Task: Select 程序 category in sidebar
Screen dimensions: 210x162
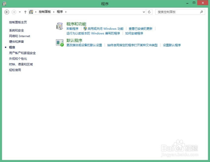Action: (12, 47)
